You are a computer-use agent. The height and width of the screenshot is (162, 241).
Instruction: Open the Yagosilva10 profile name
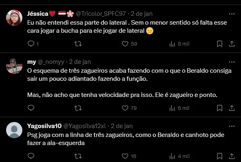44,126
